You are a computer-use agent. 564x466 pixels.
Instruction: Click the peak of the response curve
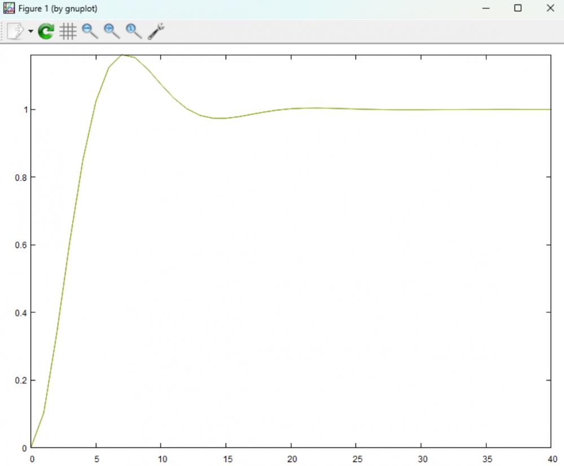(x=122, y=55)
